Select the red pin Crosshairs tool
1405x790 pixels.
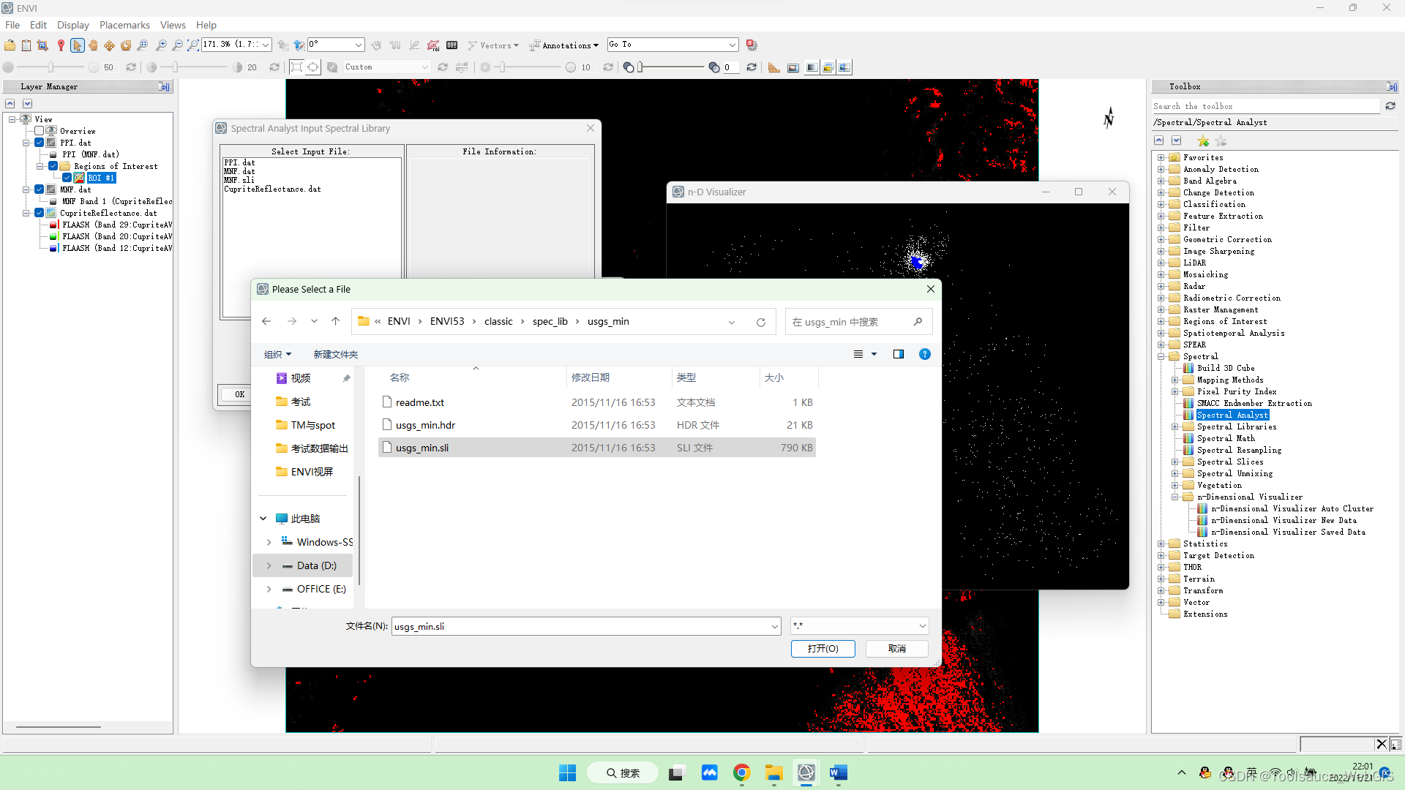[61, 45]
